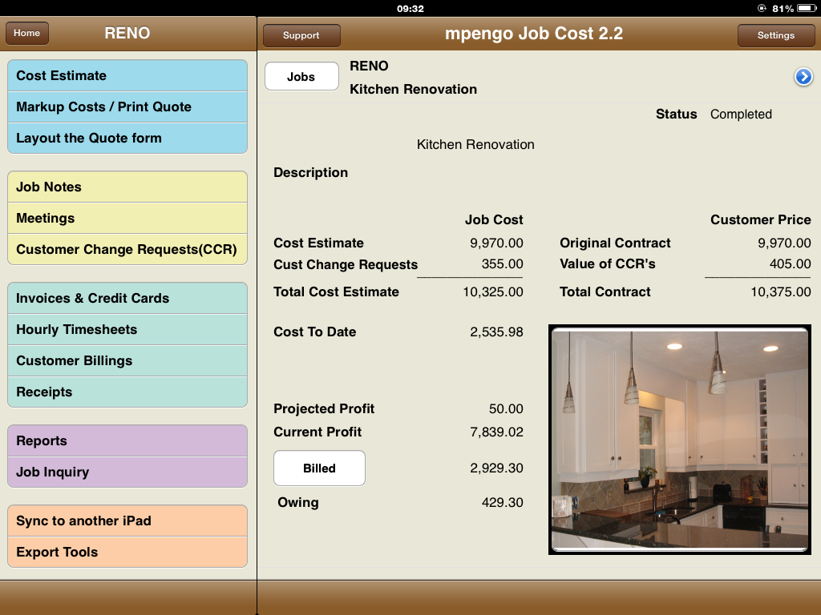The image size is (821, 615).
Task: Open Export Tools
Action: click(x=127, y=553)
